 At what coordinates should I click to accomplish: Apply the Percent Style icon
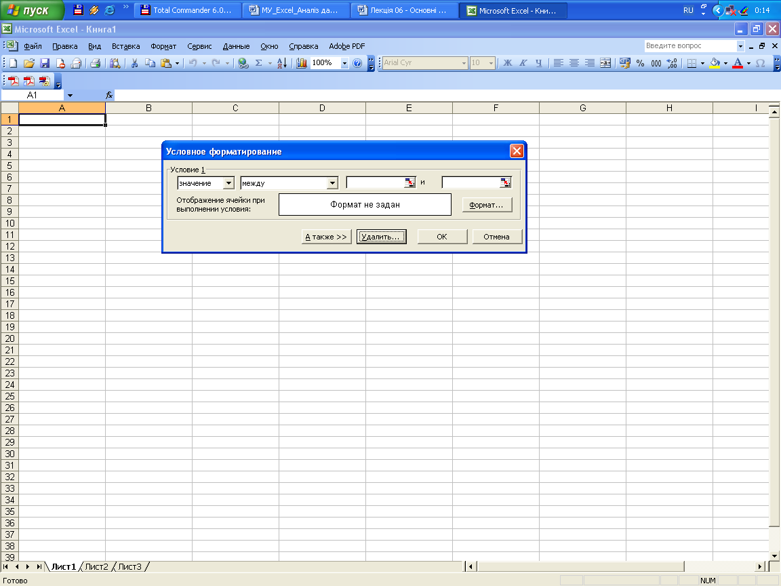[640, 63]
